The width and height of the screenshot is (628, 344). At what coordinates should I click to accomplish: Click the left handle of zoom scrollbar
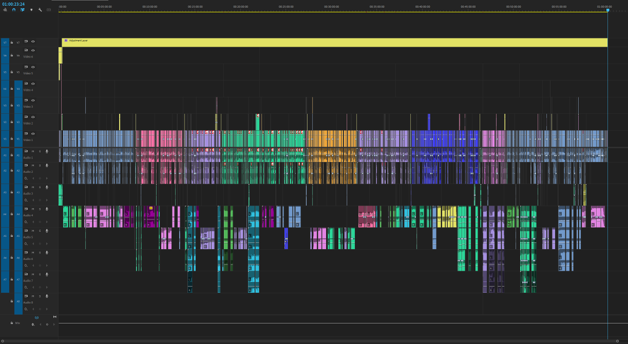click(3, 341)
